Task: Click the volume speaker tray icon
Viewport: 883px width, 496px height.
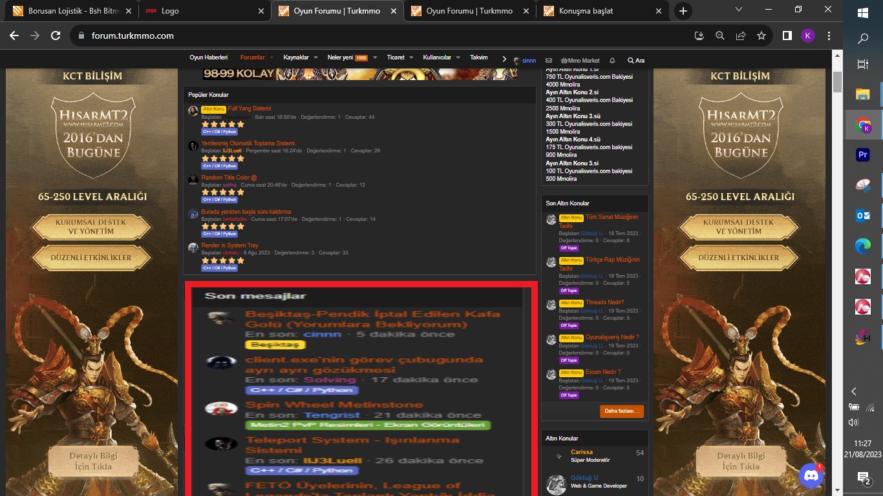Action: pos(854,422)
